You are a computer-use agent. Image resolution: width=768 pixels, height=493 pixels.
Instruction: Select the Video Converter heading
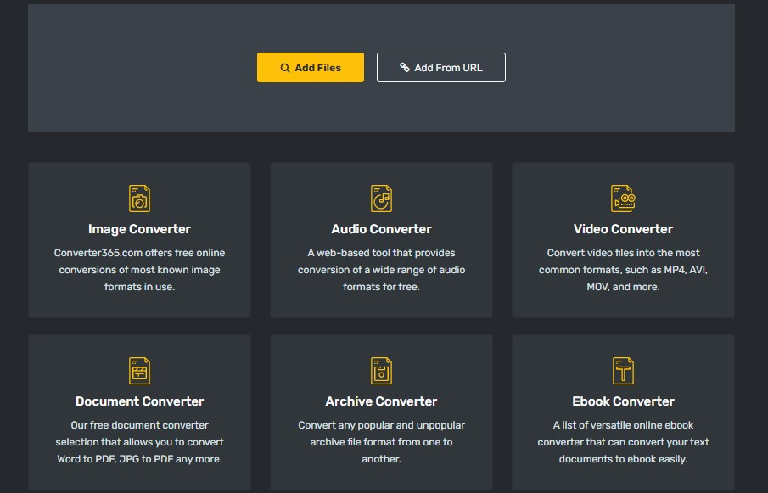623,229
